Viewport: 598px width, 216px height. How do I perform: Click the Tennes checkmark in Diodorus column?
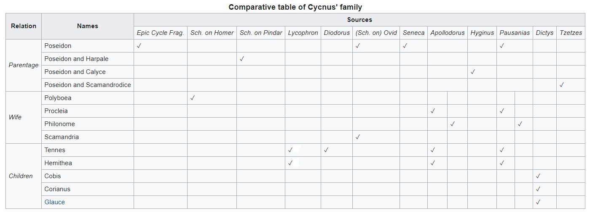click(x=326, y=150)
